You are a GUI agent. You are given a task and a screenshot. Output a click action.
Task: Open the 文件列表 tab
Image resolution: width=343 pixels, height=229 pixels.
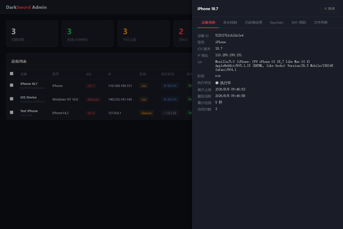tap(321, 22)
